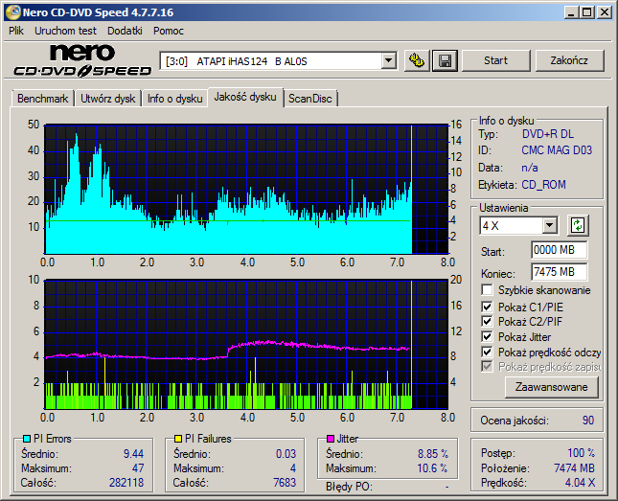This screenshot has width=618, height=501.
Task: Click the Nero disc icon in title bar
Action: point(12,12)
